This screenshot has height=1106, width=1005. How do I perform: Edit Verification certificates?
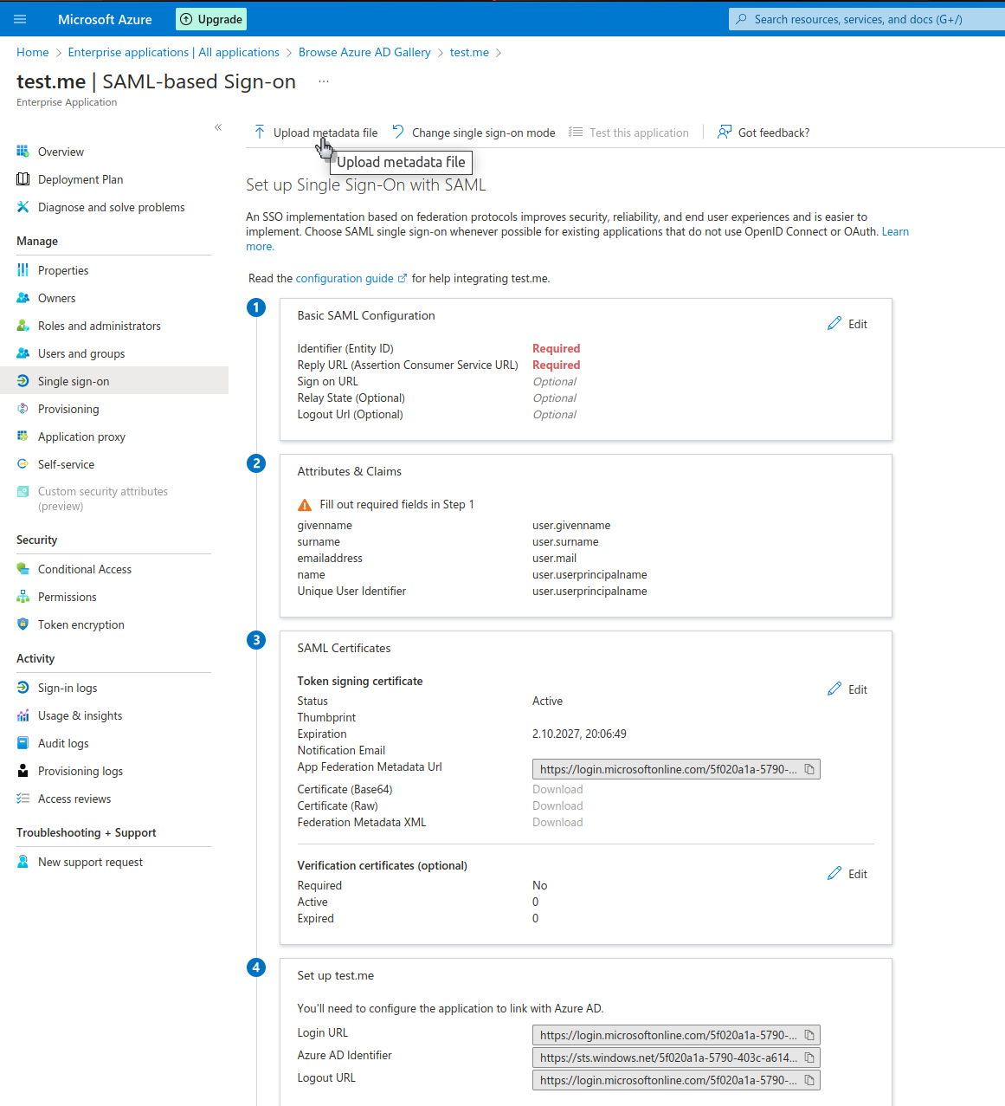click(x=847, y=874)
